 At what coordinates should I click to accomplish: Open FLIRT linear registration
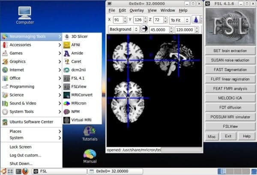coord(230,79)
